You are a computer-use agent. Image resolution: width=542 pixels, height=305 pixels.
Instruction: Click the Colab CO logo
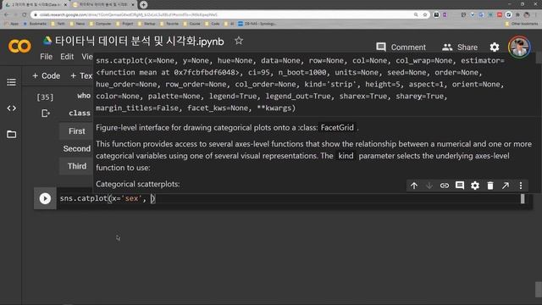click(x=19, y=46)
